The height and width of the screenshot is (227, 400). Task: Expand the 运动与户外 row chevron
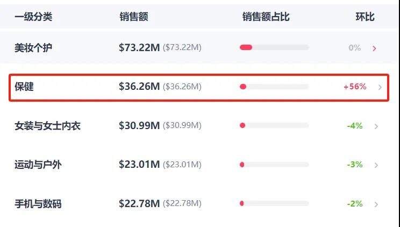point(376,165)
